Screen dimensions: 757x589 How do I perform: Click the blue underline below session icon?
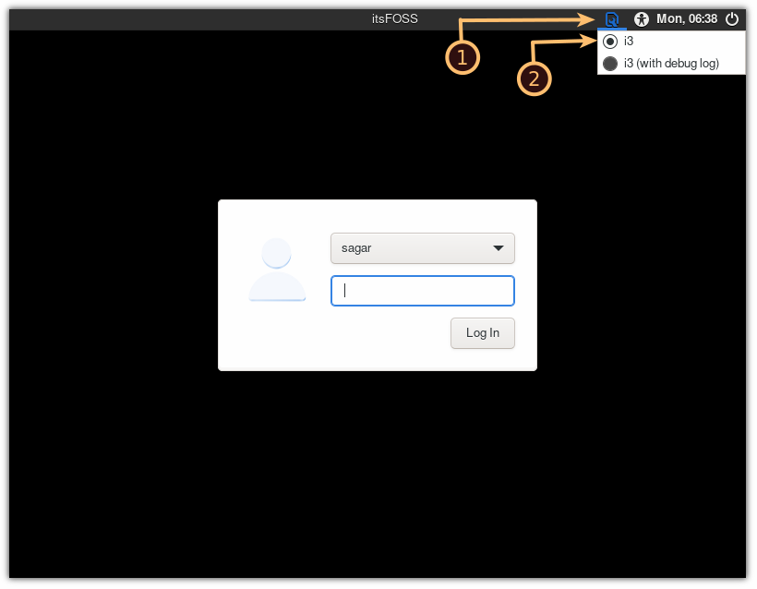click(611, 30)
